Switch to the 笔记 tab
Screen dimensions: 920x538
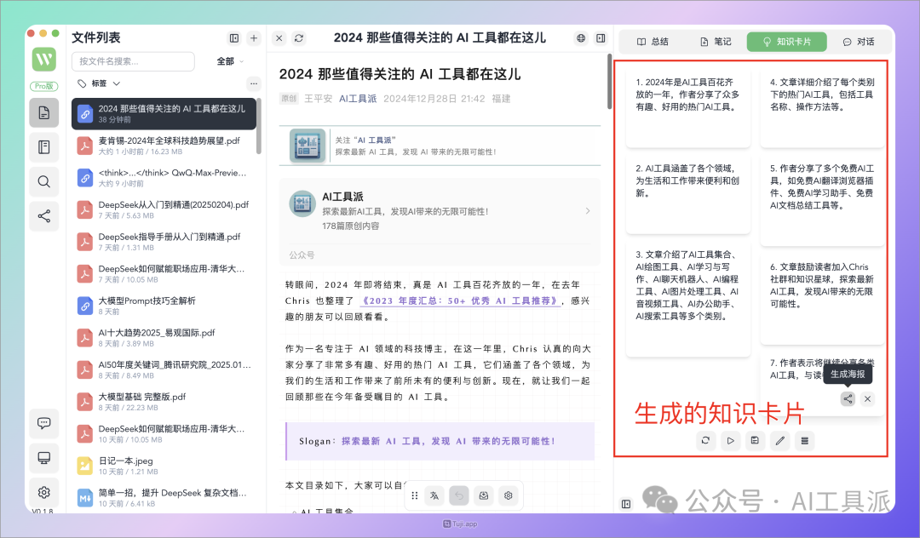point(716,42)
